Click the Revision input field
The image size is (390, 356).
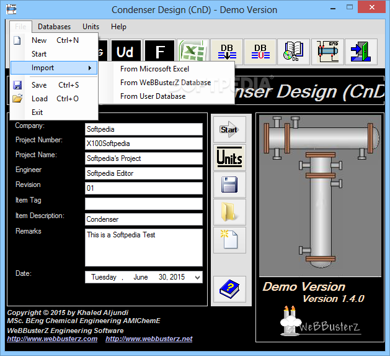(144, 188)
